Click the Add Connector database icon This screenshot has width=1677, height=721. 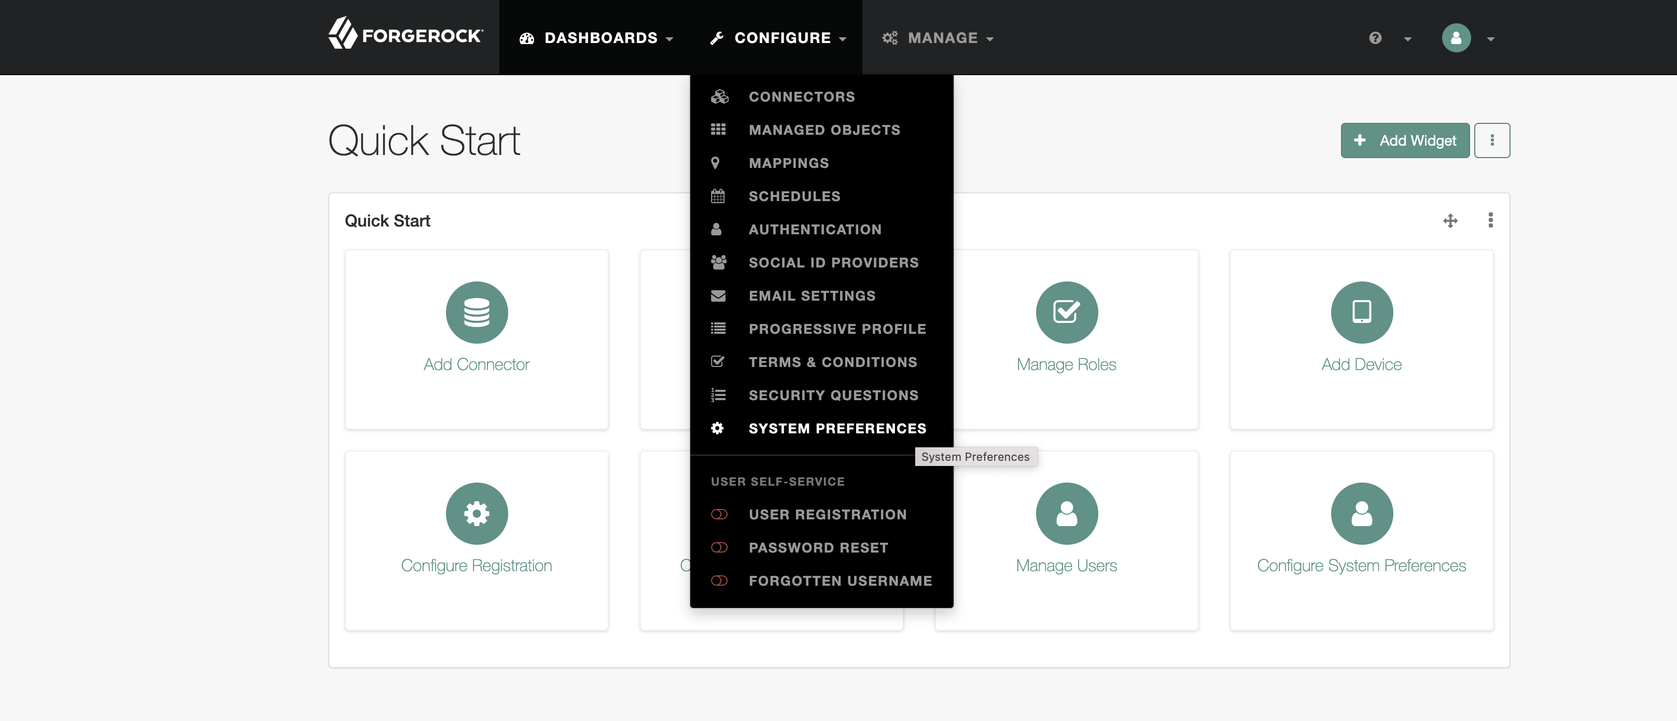click(477, 313)
